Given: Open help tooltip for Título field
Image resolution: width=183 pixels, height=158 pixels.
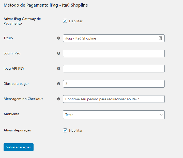Looking at the screenshot, I should [59, 38].
